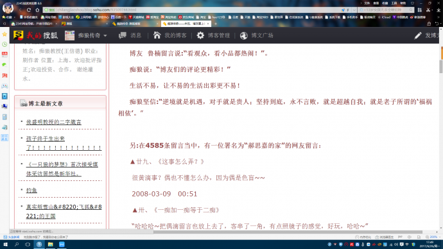The image size is (443, 249).
Task: Open article 钓鱼
Action: tap(31, 190)
